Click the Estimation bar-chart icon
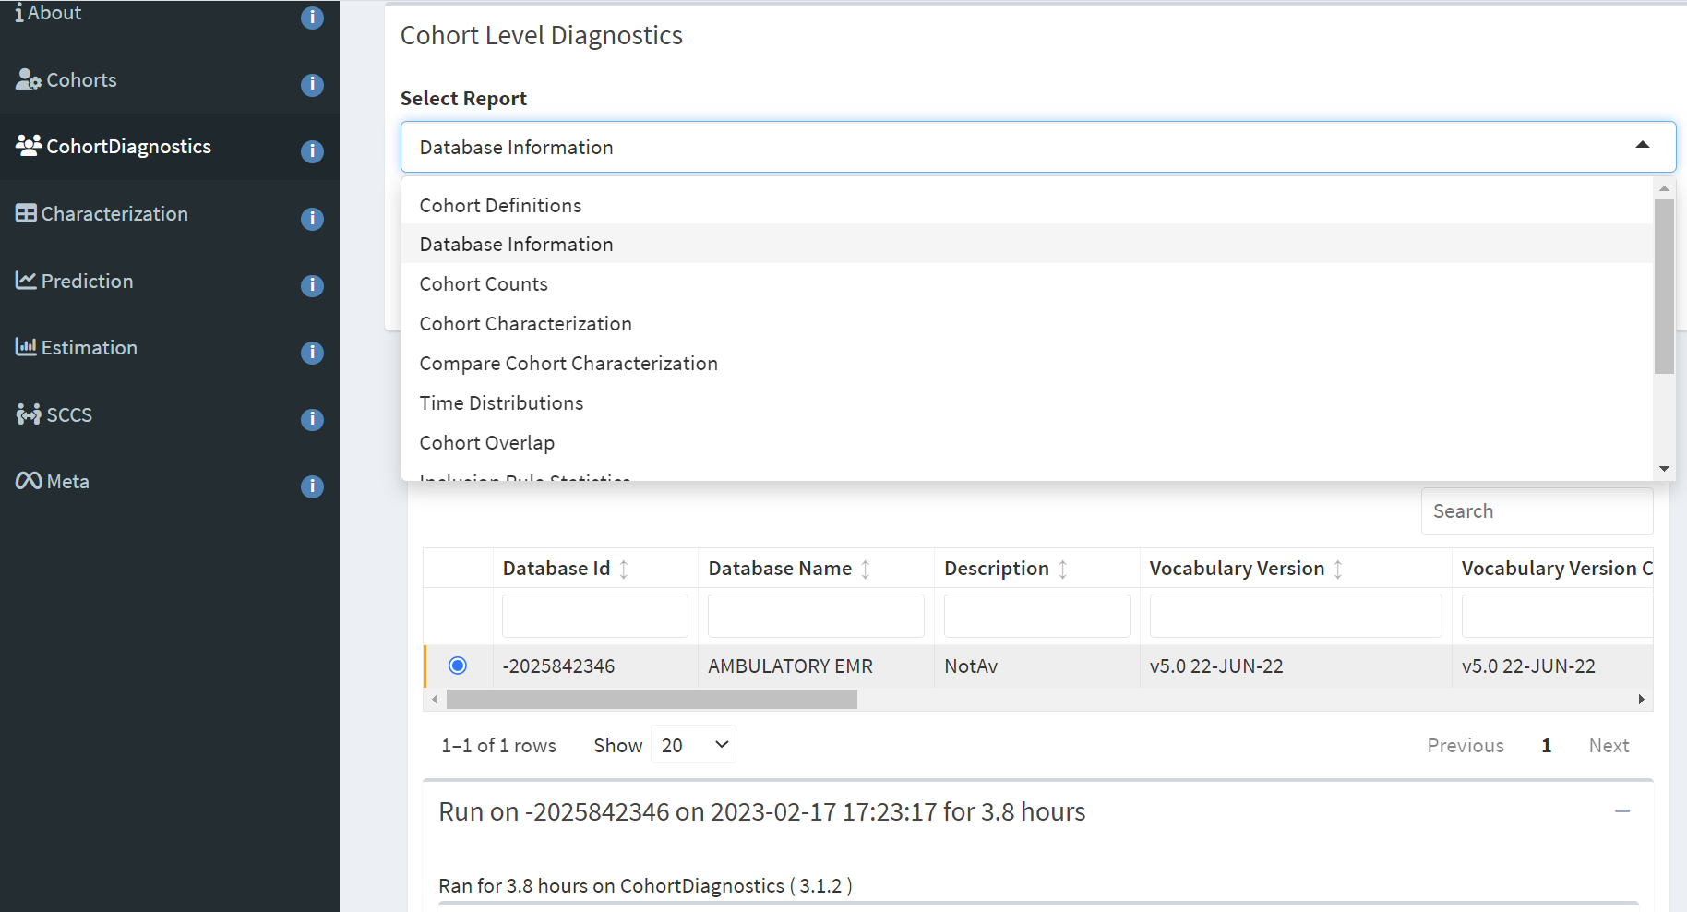Viewport: 1687px width, 912px height. coord(25,346)
